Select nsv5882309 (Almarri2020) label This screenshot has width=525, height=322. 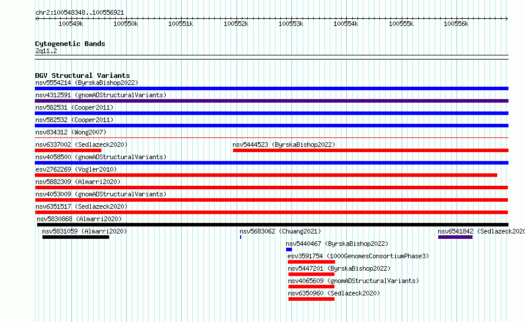coord(78,182)
